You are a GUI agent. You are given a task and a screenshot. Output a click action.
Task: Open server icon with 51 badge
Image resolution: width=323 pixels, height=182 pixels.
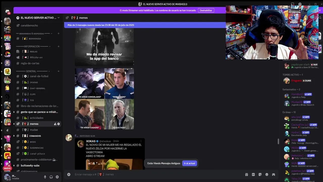click(7, 155)
